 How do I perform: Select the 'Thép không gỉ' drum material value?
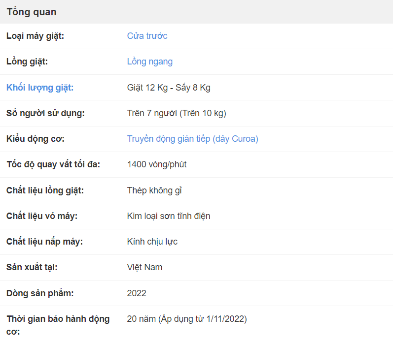(x=154, y=190)
